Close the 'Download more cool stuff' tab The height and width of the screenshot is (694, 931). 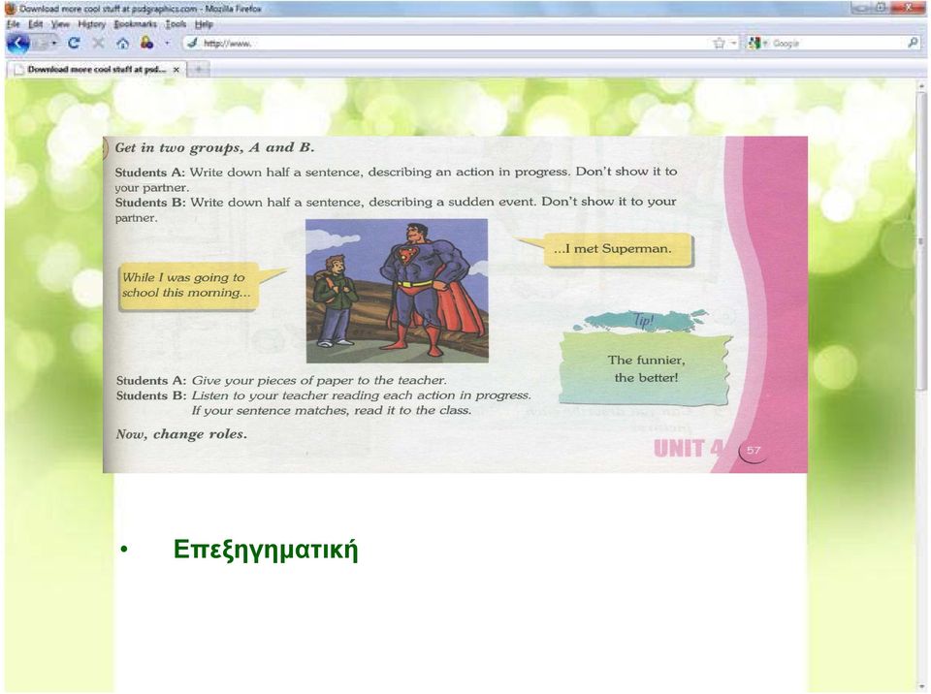pos(176,70)
